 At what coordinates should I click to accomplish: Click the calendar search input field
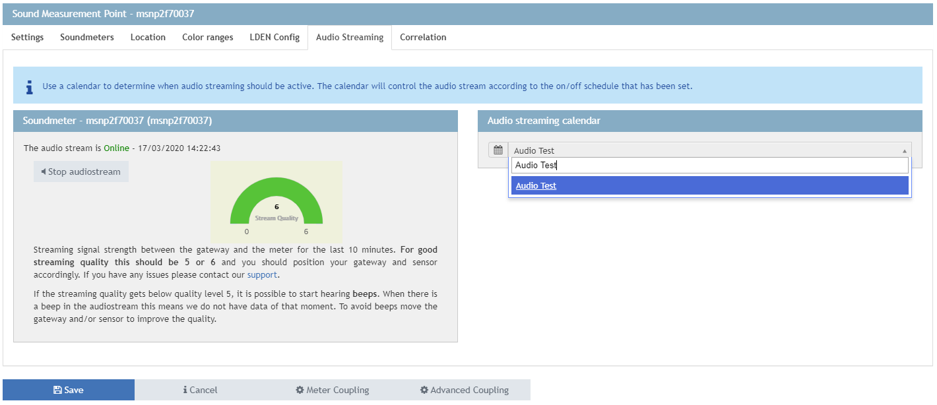(709, 166)
